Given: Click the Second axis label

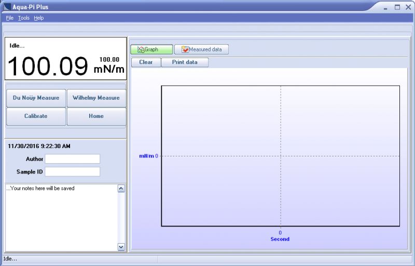Looking at the screenshot, I should [280, 239].
